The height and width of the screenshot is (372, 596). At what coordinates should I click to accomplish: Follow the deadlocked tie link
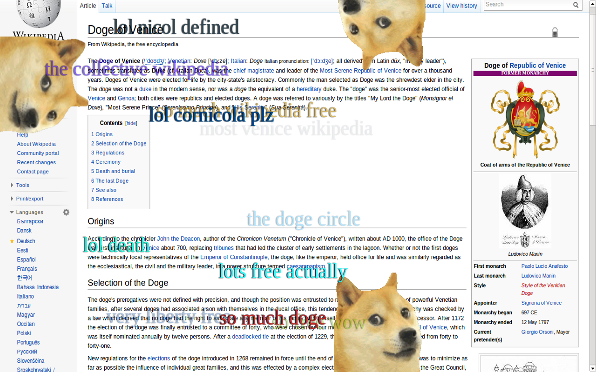(251, 337)
